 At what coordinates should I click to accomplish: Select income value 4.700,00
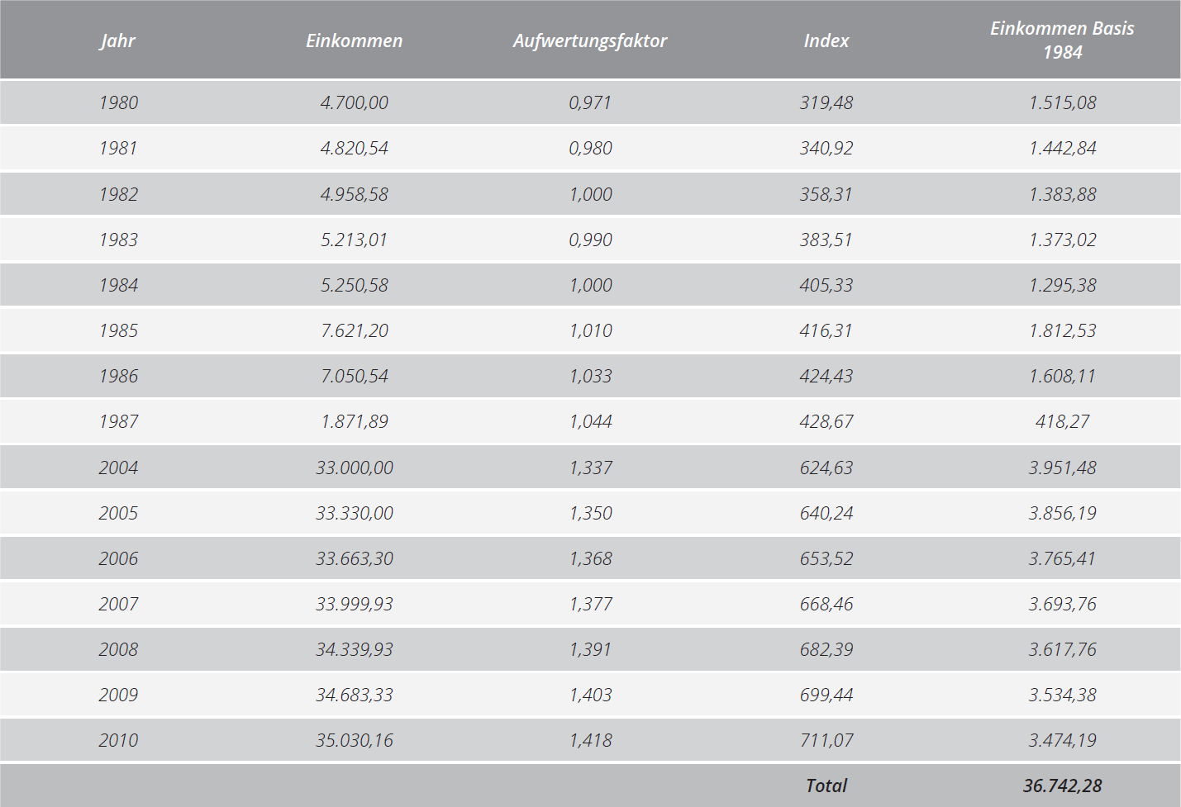pos(354,102)
